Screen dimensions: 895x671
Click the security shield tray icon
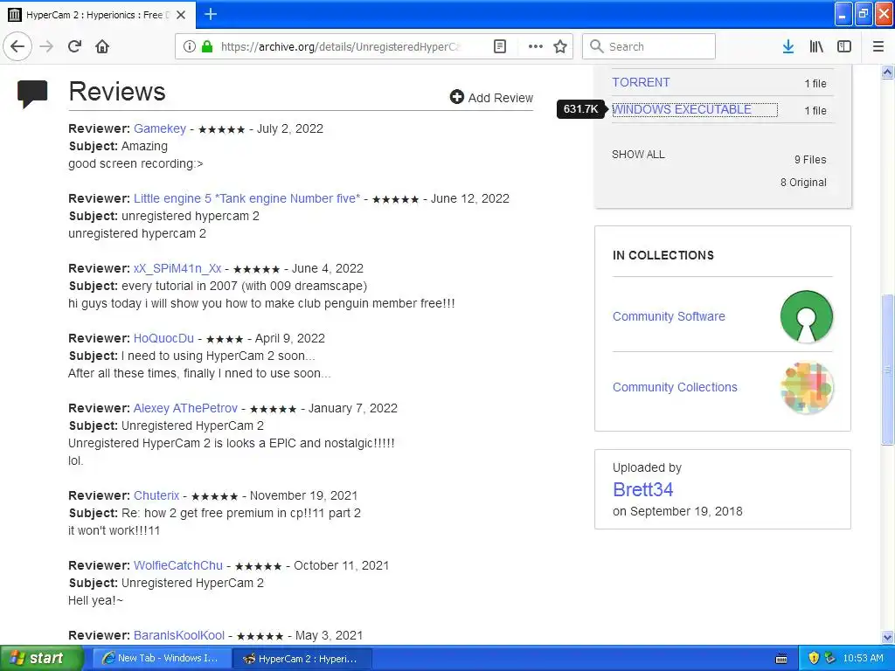click(814, 659)
